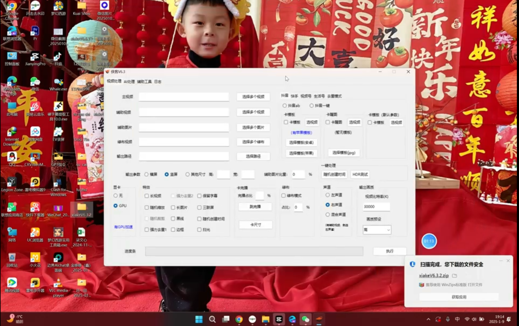Open Google Chrome from the taskbar
This screenshot has height=326, width=519.
[239, 319]
